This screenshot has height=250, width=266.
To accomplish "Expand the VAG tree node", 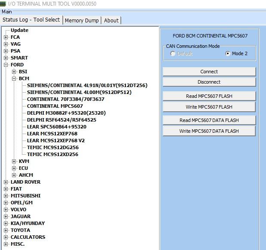I will point(6,44).
